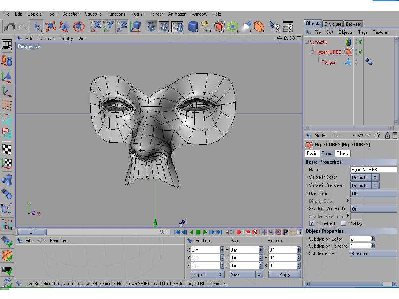Select the Live Selection arrow tool
Viewport: 399px width, 299px height.
pos(37,26)
